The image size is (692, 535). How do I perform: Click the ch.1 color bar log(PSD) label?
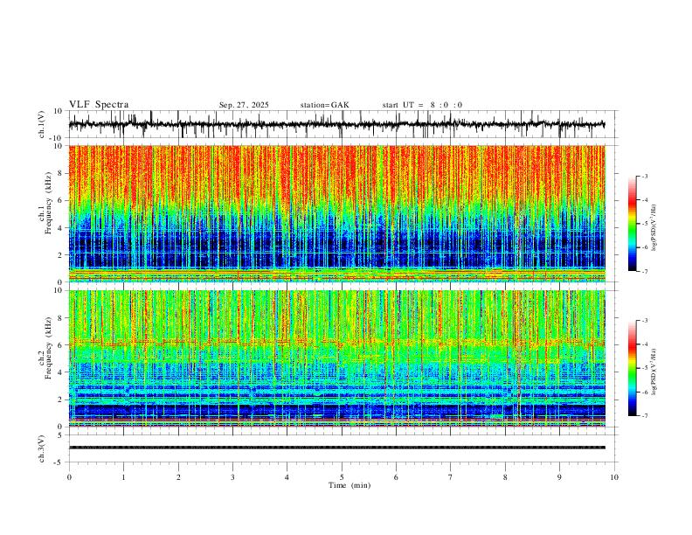tap(654, 228)
